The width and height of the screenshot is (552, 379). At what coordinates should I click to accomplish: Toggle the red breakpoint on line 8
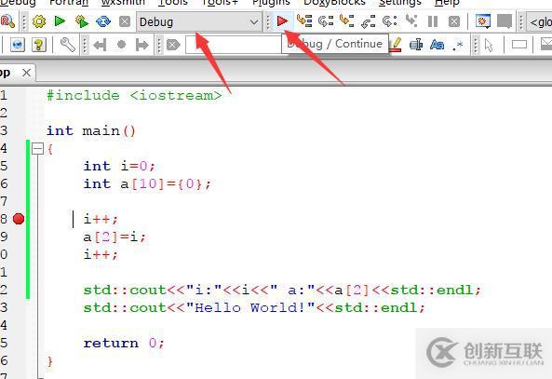pos(19,219)
